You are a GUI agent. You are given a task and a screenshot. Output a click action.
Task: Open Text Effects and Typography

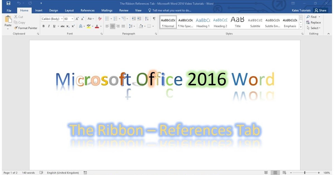[81, 26]
